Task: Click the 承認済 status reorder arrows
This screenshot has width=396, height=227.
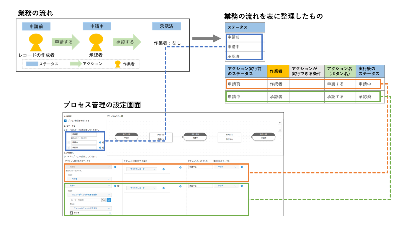Action: tap(68, 148)
